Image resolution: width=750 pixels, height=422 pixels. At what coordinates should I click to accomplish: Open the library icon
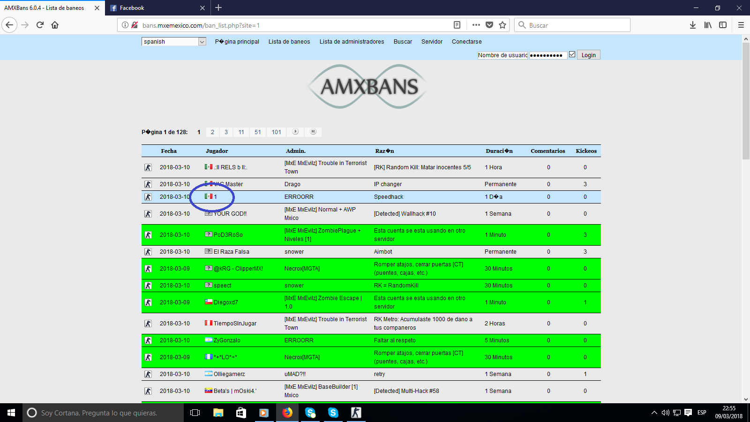pos(708,25)
